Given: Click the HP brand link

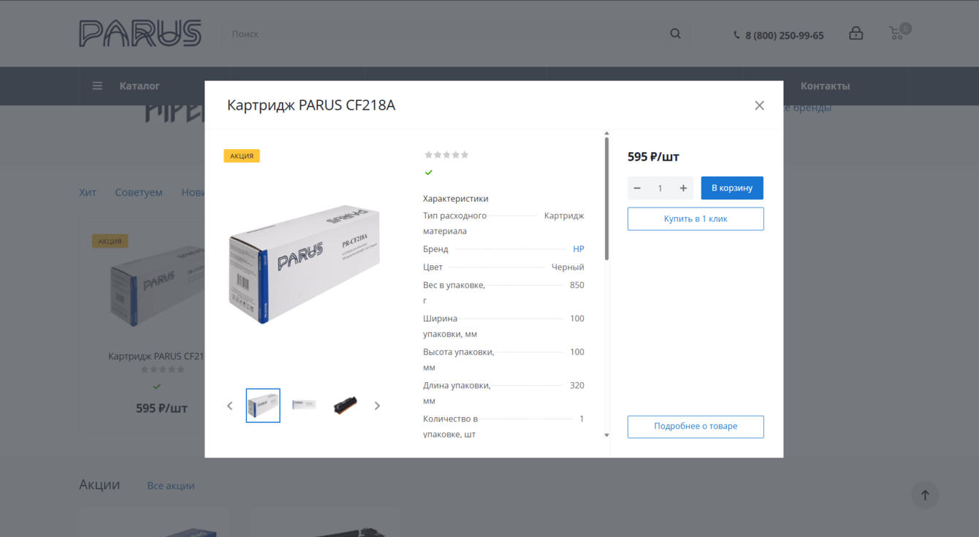Looking at the screenshot, I should pyautogui.click(x=579, y=249).
